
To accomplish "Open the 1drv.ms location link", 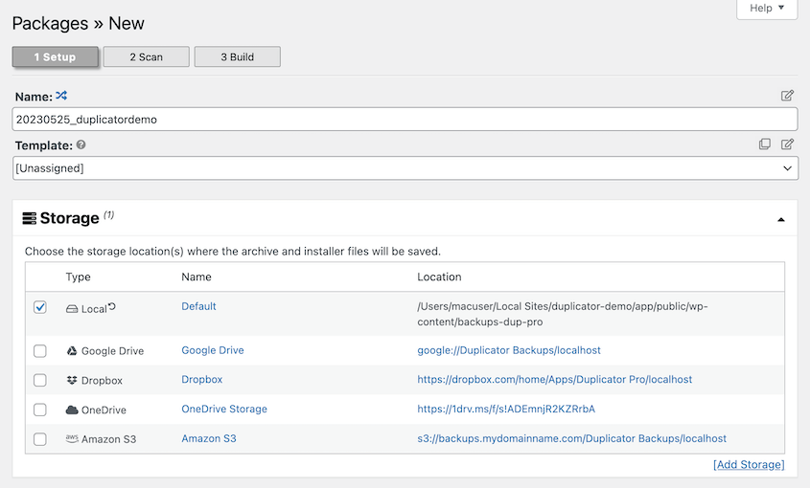I will point(506,410).
